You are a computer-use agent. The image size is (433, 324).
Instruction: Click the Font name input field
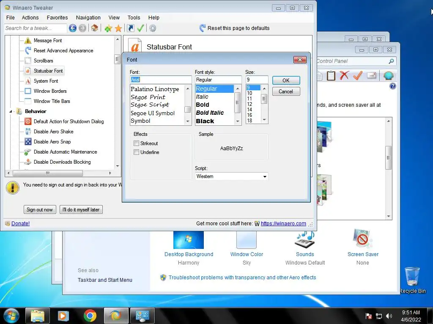161,80
